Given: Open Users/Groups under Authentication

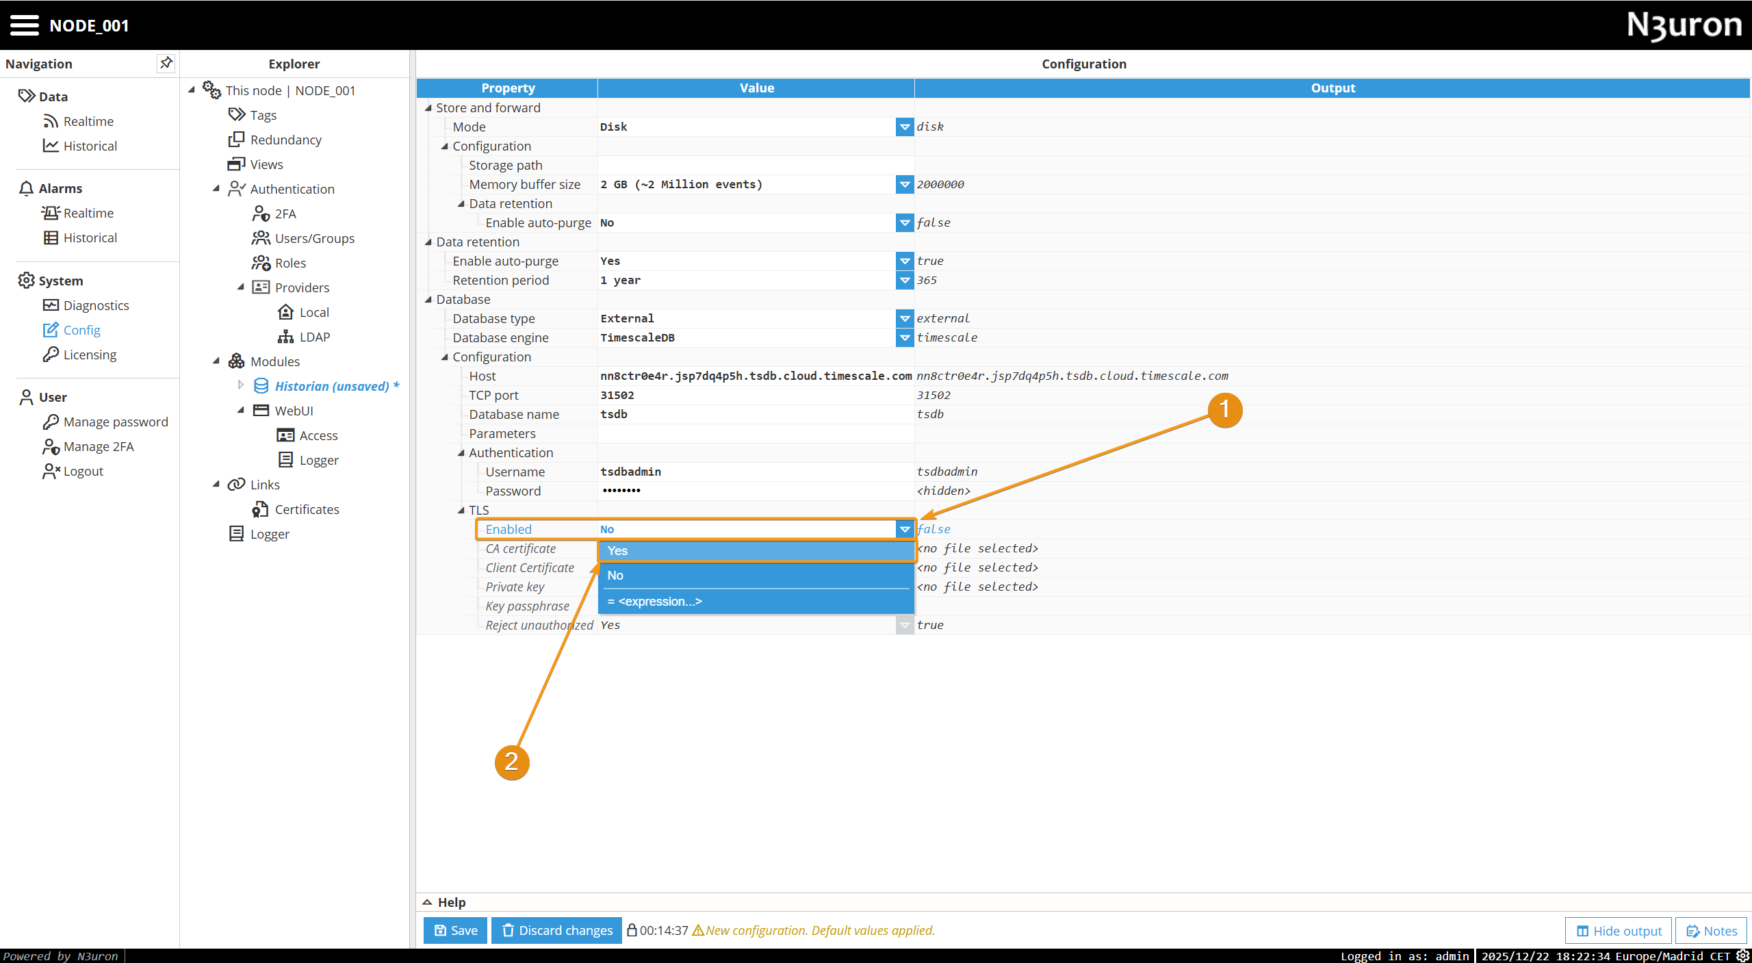Looking at the screenshot, I should point(314,238).
